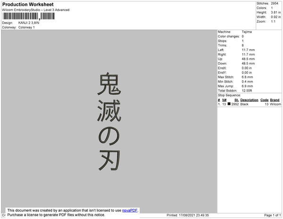The image size is (283, 219).
Task: Click the 'Colorway 1' value
Action: coord(26,27)
